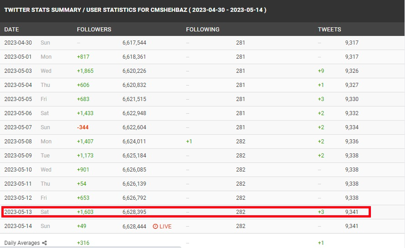Click the 6,628,444 follower count
The height and width of the screenshot is (248, 405).
(134, 226)
